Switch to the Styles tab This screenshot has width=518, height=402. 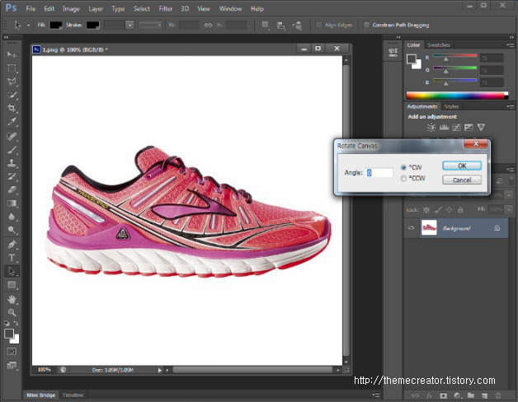pos(451,106)
